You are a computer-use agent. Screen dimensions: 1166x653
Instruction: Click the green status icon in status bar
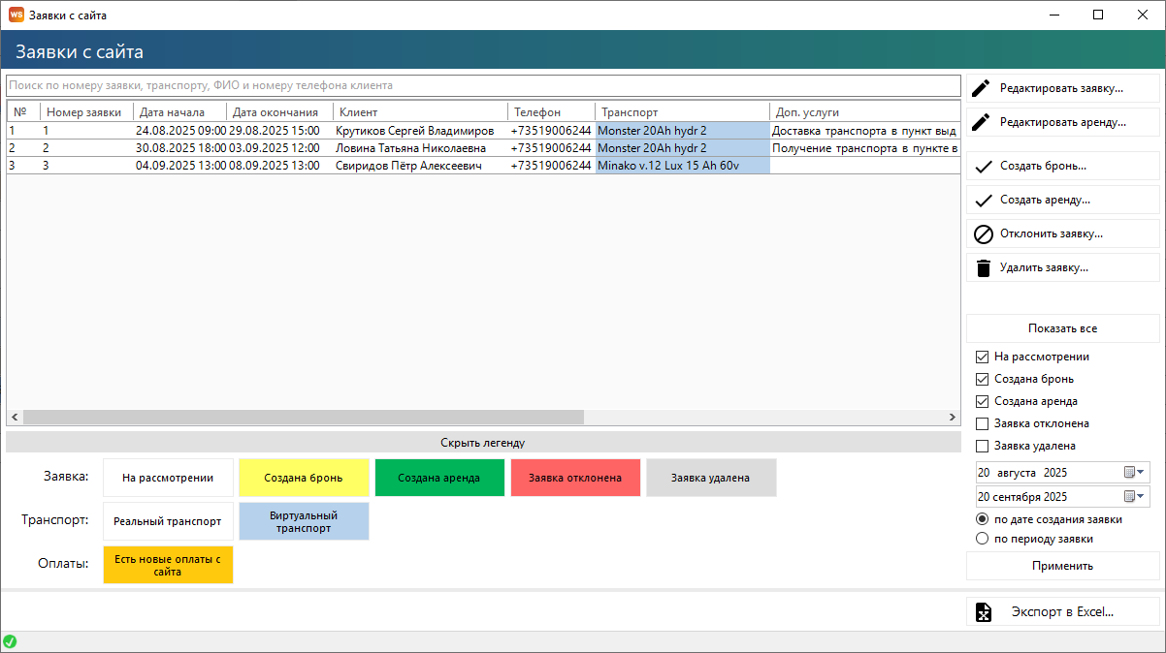[x=10, y=641]
